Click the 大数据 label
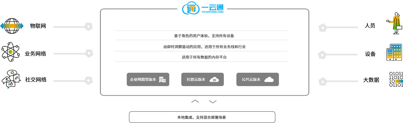This screenshot has width=403, height=123. tap(371, 80)
